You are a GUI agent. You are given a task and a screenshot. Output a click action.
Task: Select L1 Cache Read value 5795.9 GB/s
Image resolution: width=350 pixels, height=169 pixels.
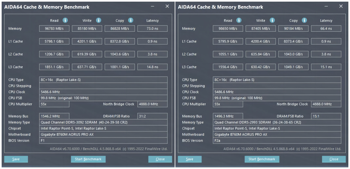(228, 41)
